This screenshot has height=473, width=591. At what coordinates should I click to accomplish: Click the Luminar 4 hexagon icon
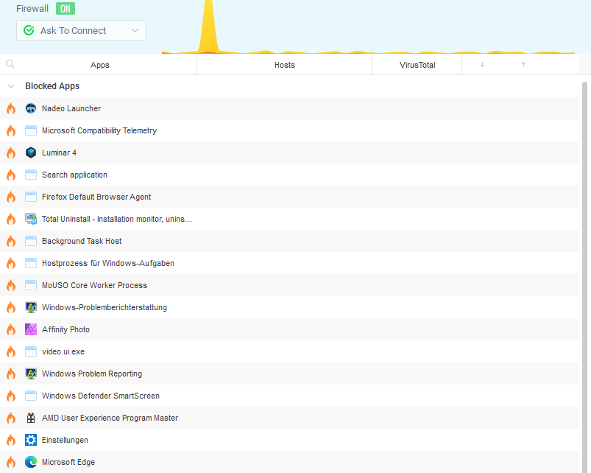click(31, 153)
